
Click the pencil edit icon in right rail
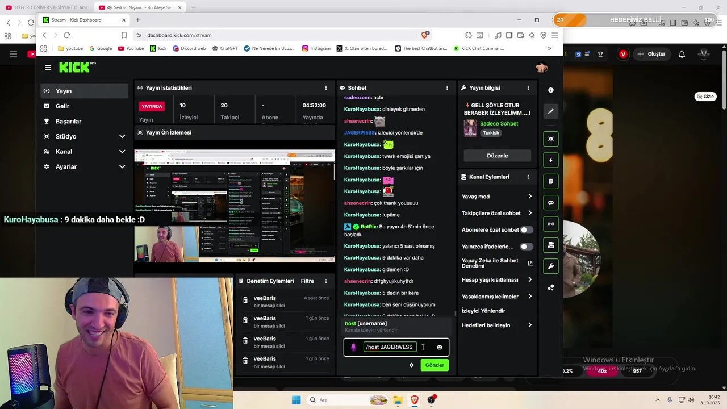pyautogui.click(x=550, y=111)
